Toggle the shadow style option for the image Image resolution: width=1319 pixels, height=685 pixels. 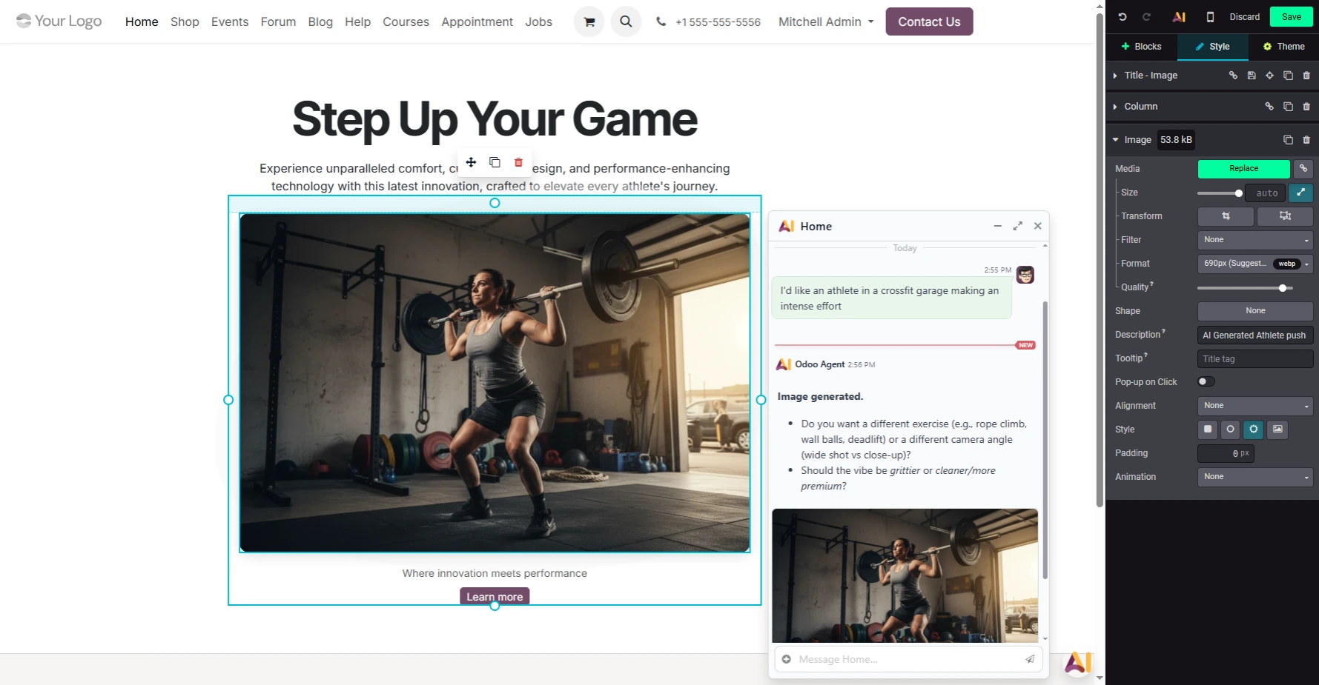(x=1254, y=430)
